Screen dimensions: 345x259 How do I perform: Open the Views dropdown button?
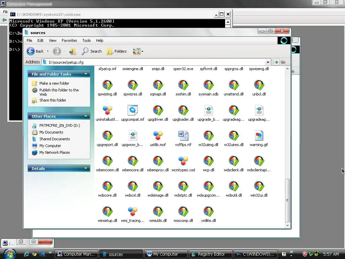[138, 51]
